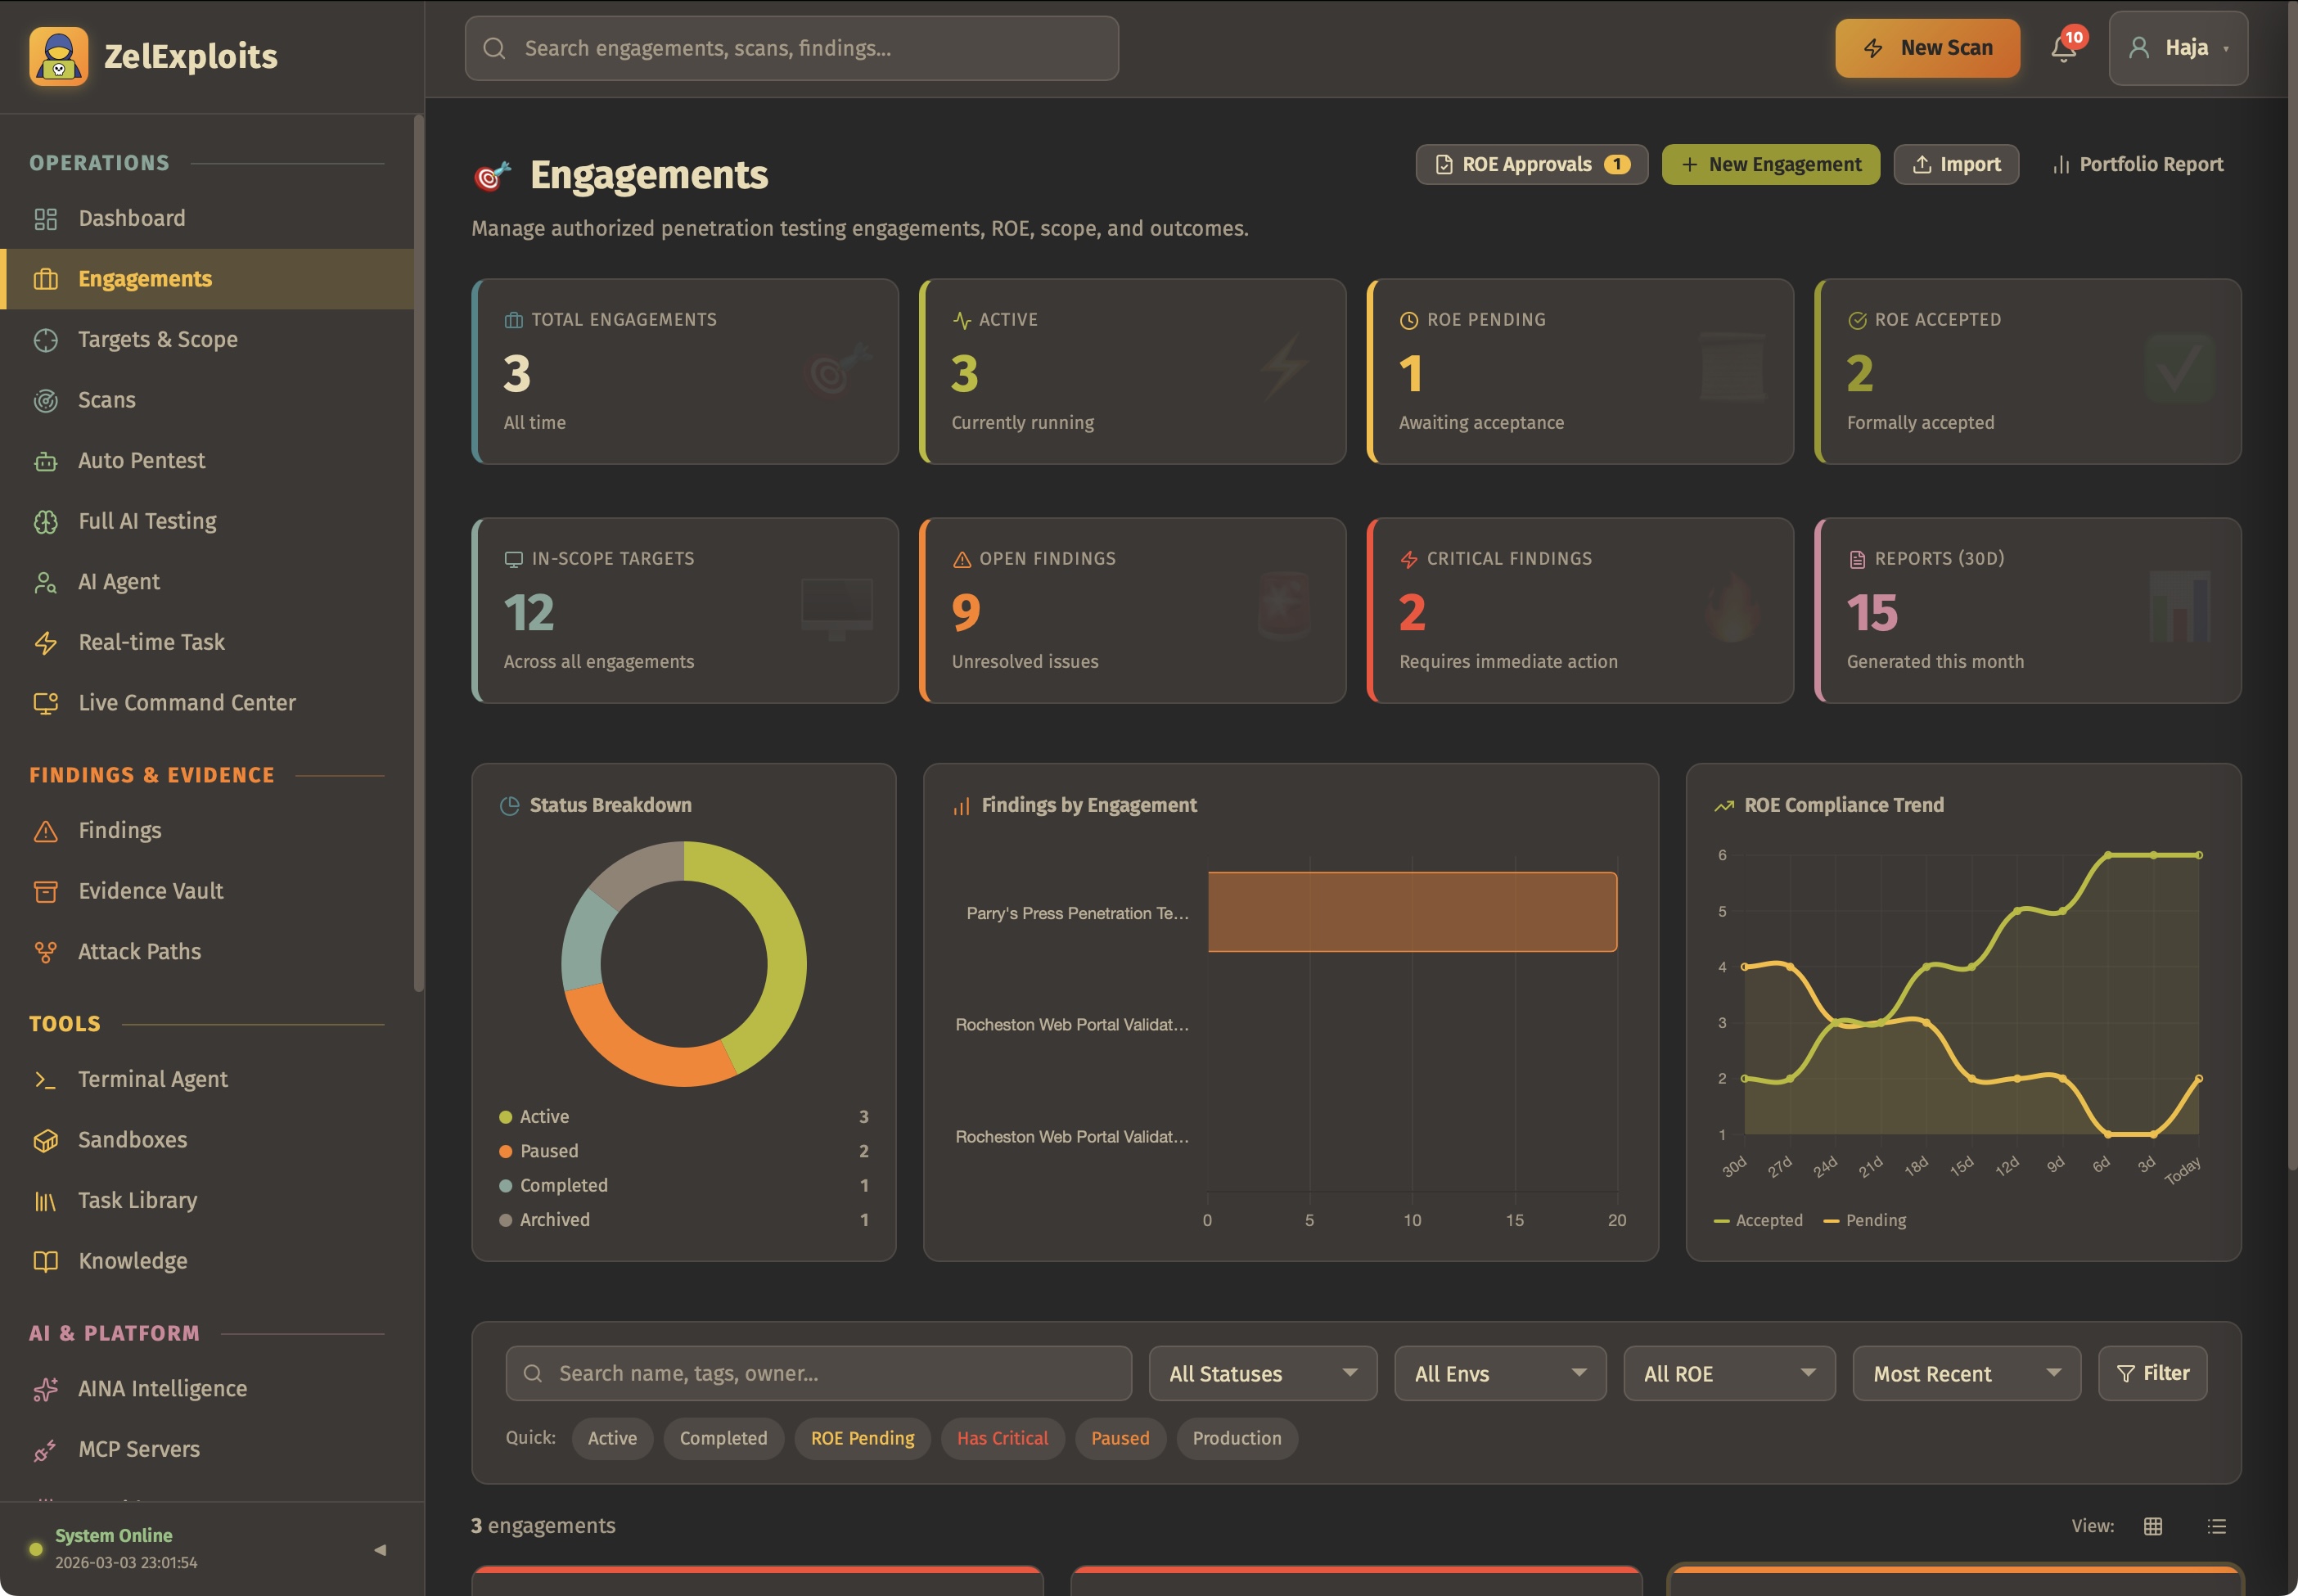Open the Evidence Vault

151,890
